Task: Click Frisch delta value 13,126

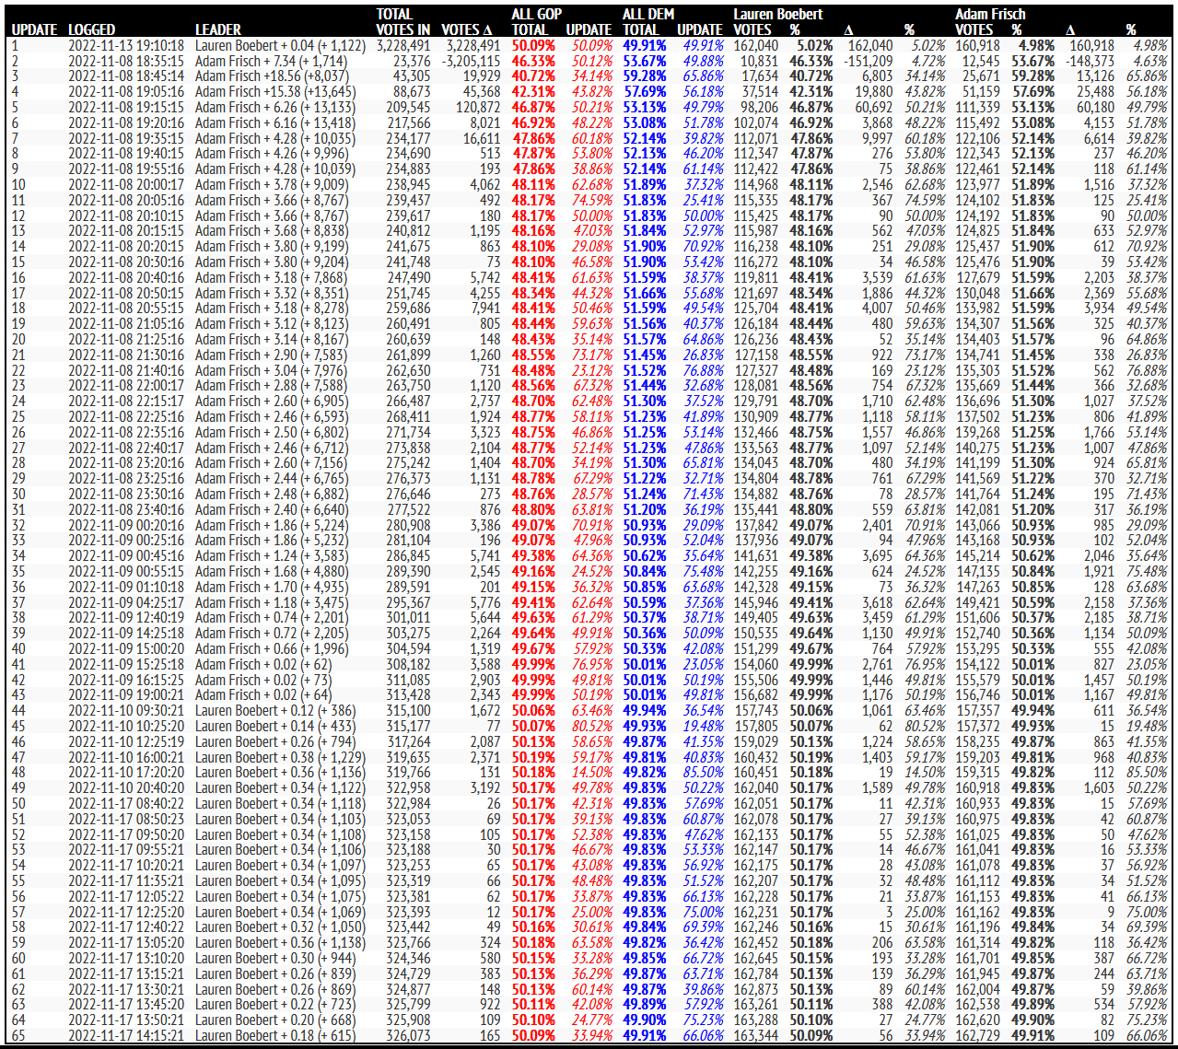Action: point(1095,76)
